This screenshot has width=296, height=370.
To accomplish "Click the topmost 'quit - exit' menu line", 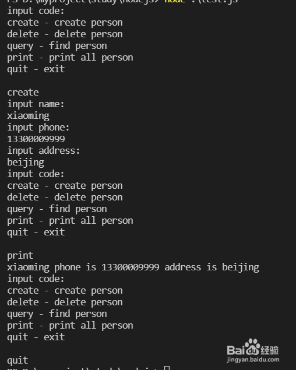I will [x=36, y=69].
